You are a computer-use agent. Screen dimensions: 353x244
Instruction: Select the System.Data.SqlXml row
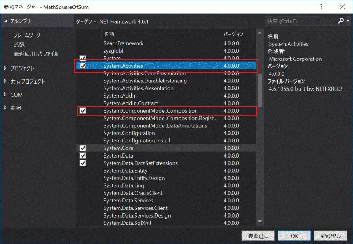click(166, 223)
